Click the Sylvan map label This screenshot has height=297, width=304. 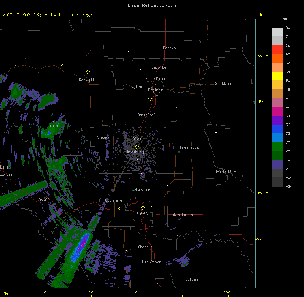point(138,86)
